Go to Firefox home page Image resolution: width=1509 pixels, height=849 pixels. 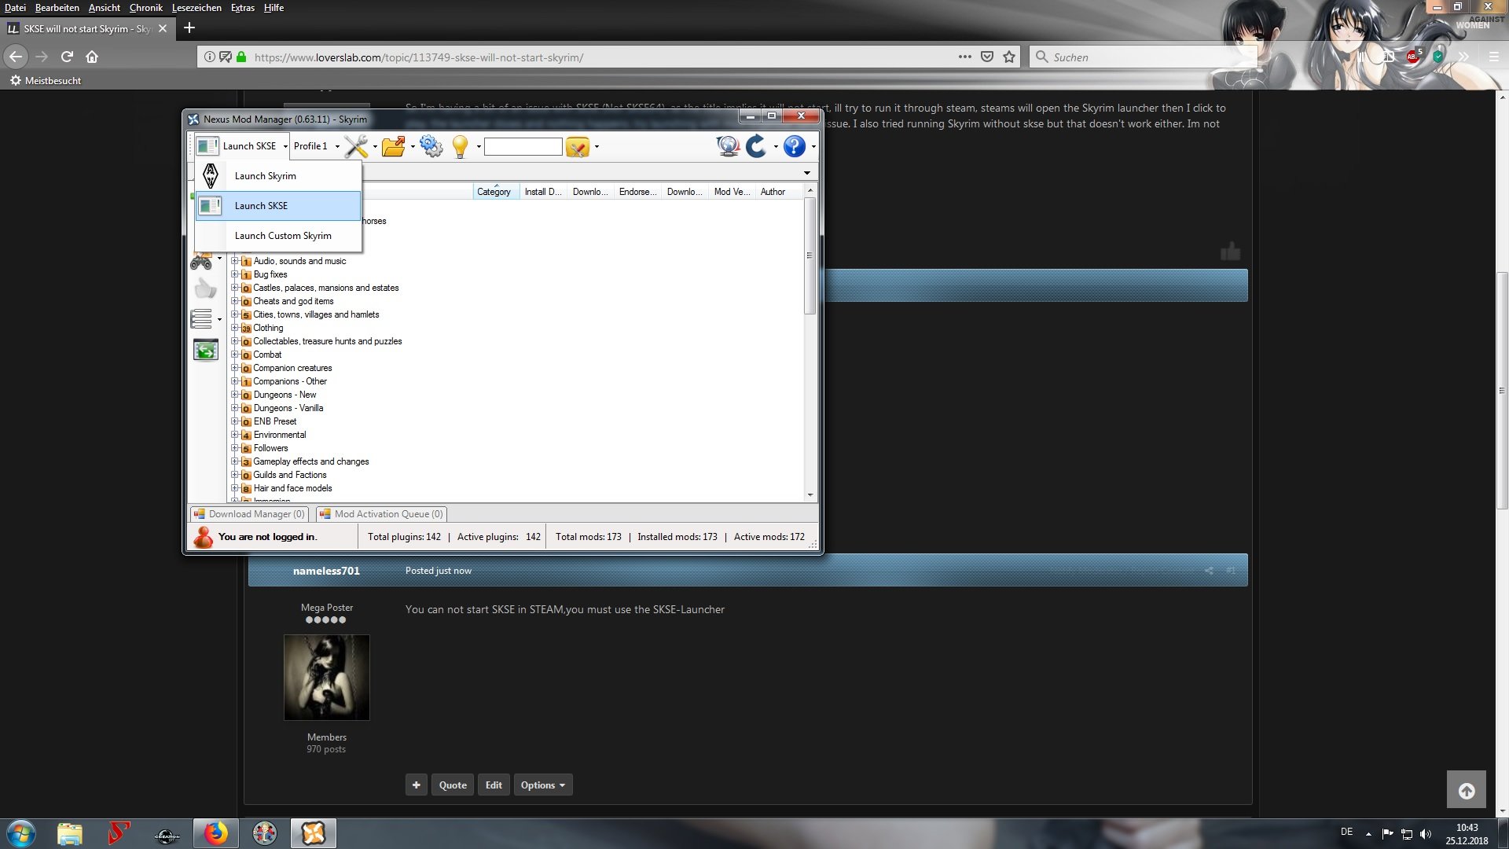click(x=92, y=57)
